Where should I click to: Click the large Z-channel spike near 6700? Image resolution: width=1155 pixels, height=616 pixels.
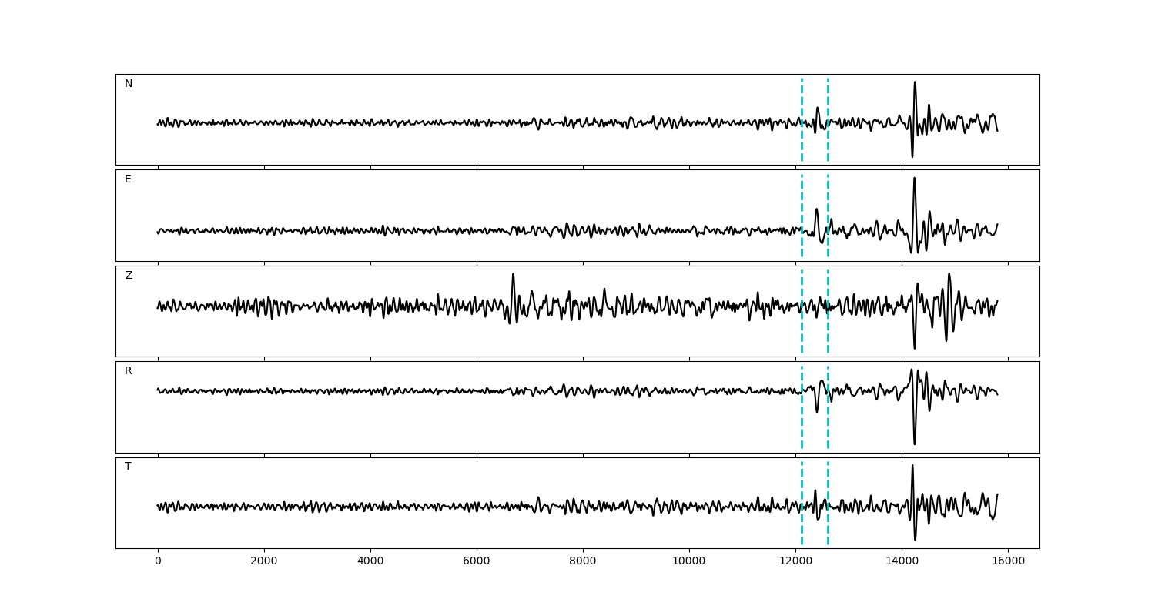pyautogui.click(x=513, y=275)
